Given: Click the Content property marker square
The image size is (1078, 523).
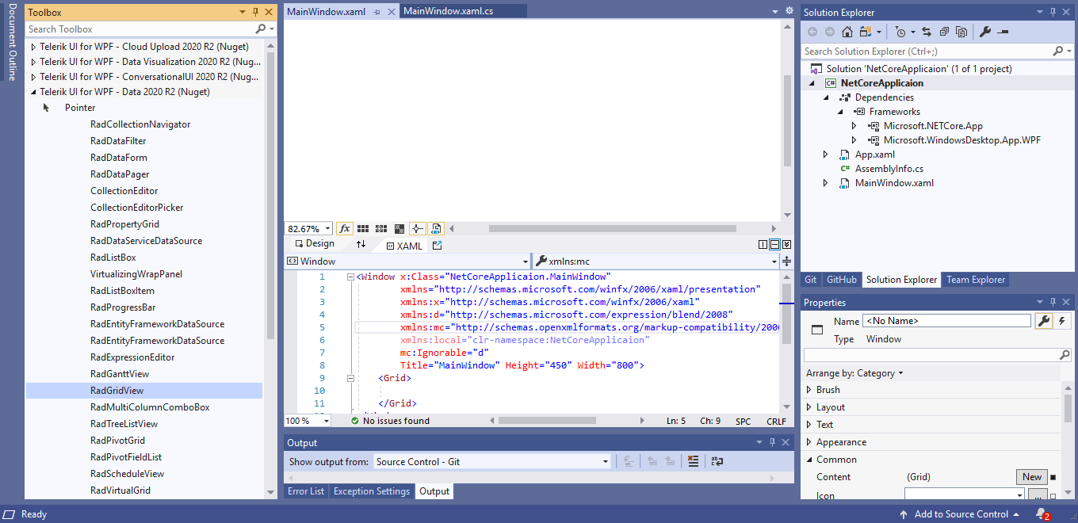Looking at the screenshot, I should click(1053, 477).
